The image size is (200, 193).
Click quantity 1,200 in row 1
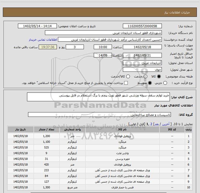click(x=46, y=136)
